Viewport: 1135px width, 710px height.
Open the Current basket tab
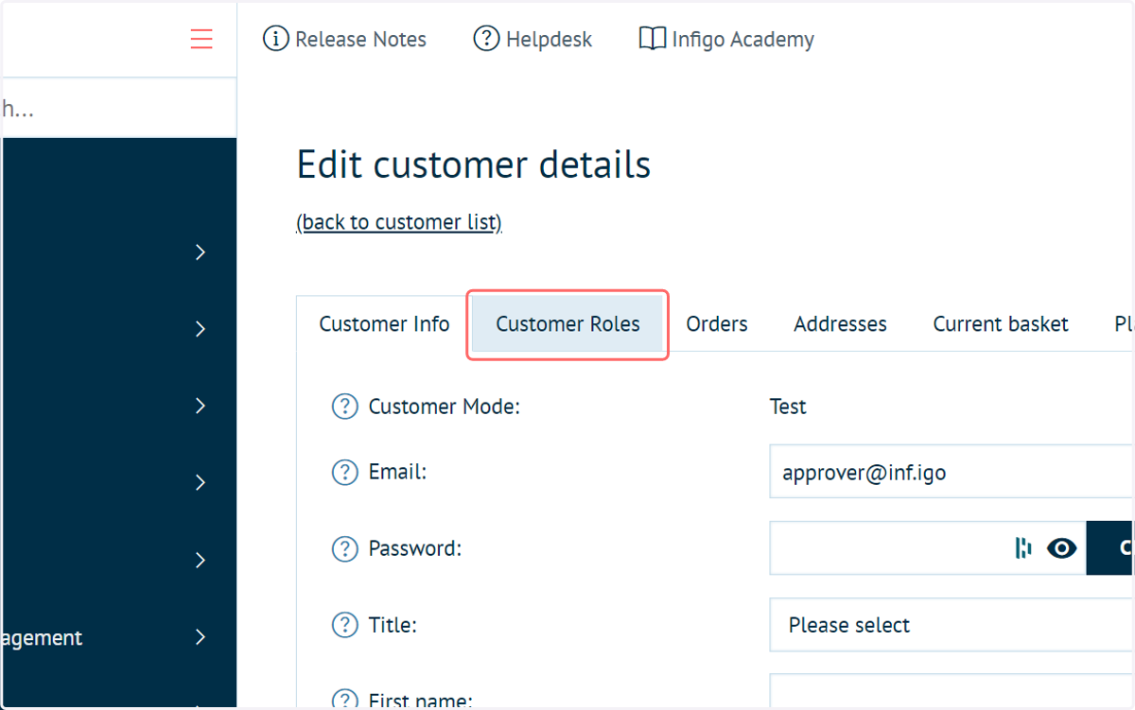[x=1001, y=324]
